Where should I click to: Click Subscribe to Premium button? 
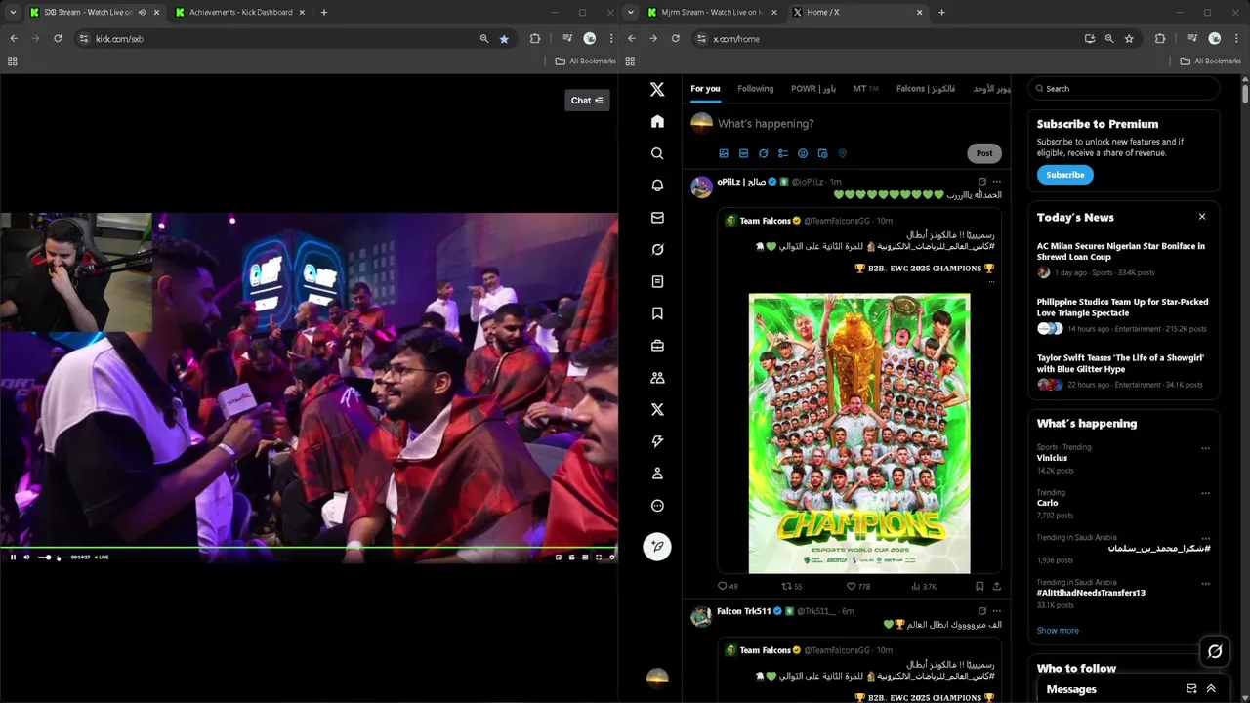click(x=1064, y=175)
